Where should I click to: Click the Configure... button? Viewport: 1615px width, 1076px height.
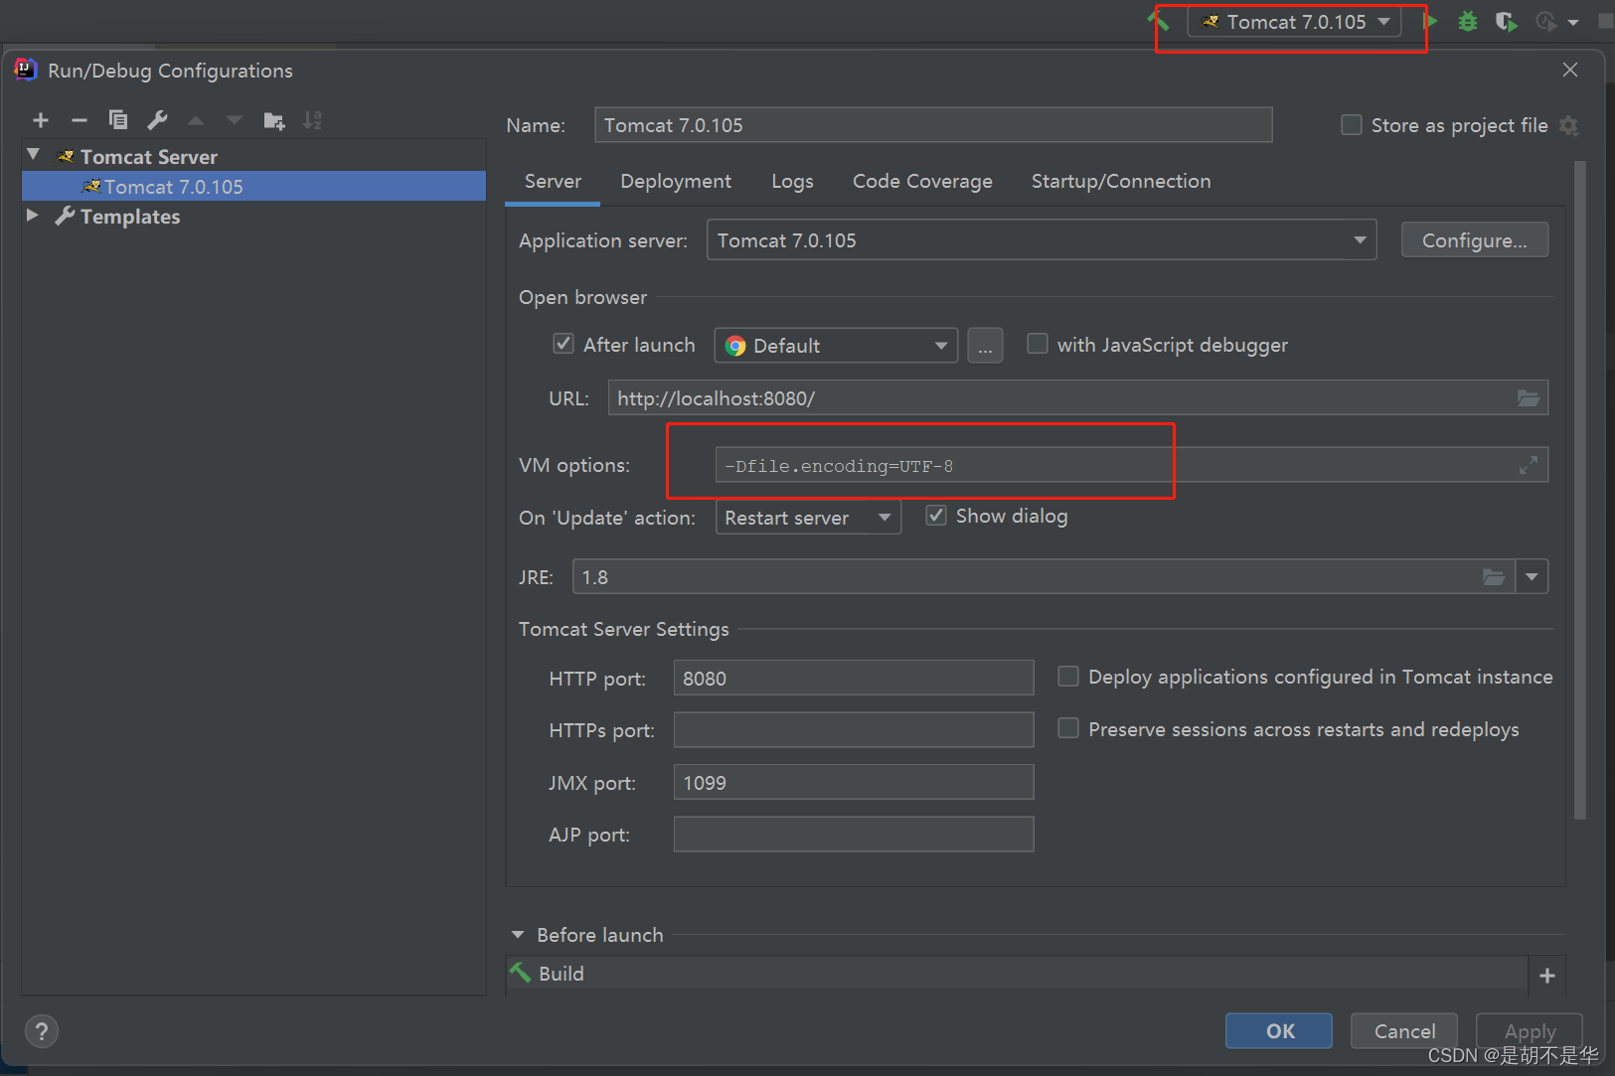click(x=1475, y=239)
